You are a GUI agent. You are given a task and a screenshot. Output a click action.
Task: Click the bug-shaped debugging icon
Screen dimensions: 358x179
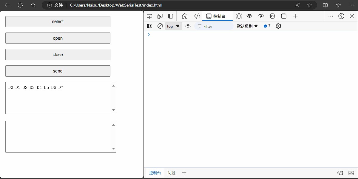pyautogui.click(x=239, y=16)
